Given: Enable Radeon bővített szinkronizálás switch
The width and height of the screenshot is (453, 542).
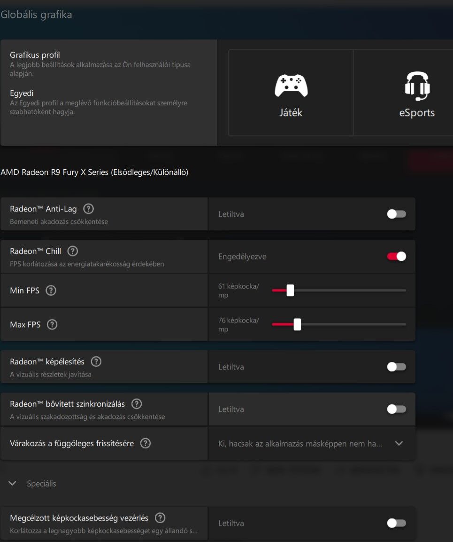Looking at the screenshot, I should [396, 409].
